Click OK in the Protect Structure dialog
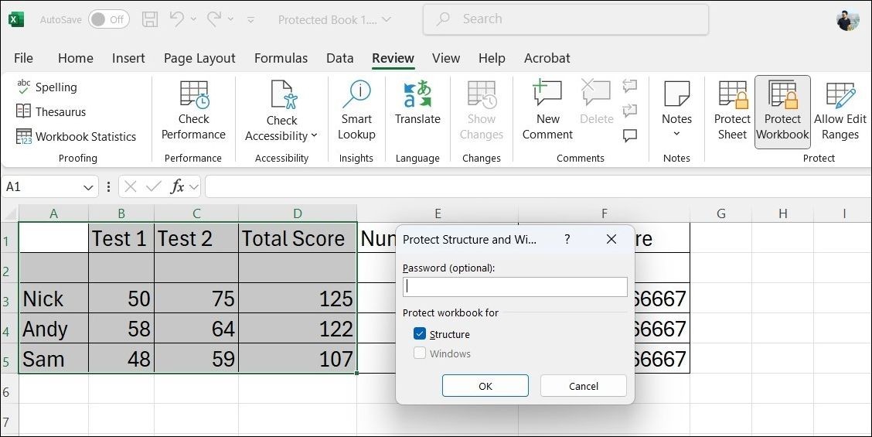Image resolution: width=872 pixels, height=437 pixels. pos(485,386)
